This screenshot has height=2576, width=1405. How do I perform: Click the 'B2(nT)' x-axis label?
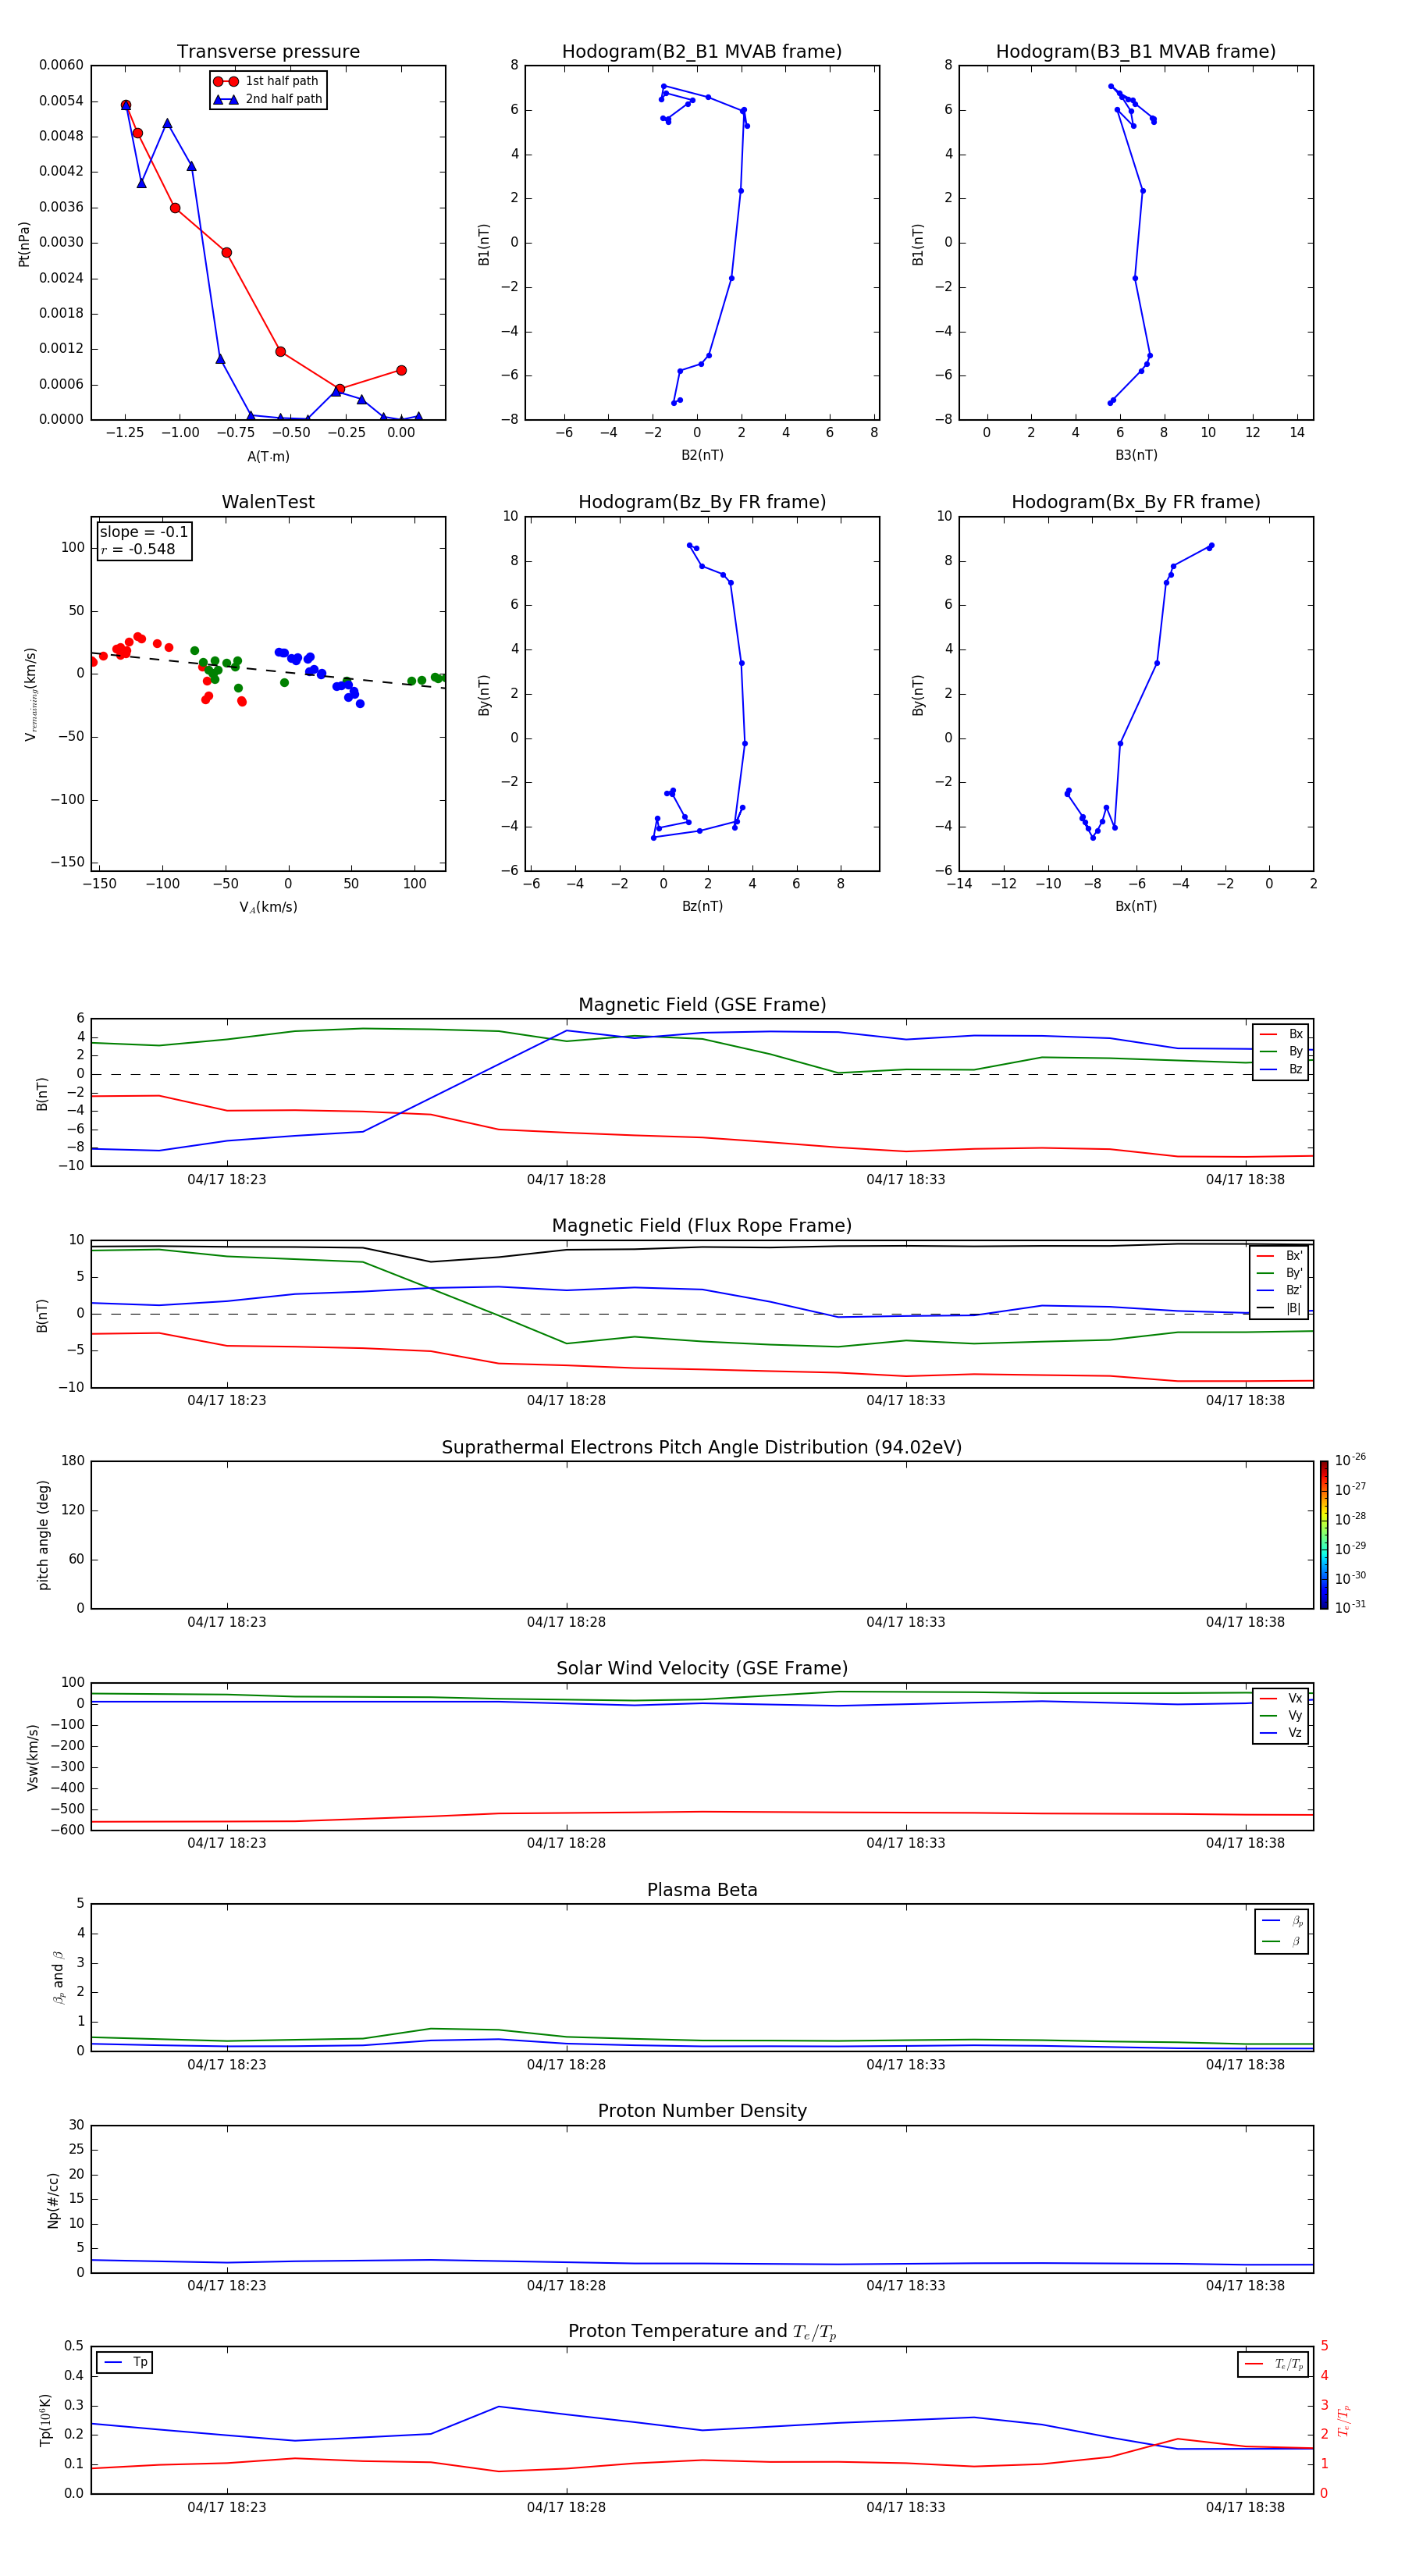click(x=702, y=455)
